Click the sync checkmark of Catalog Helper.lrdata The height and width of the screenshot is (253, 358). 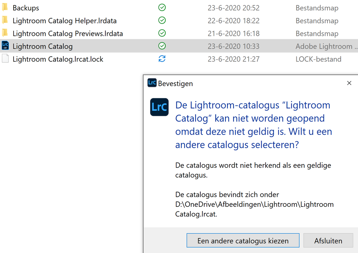point(162,20)
